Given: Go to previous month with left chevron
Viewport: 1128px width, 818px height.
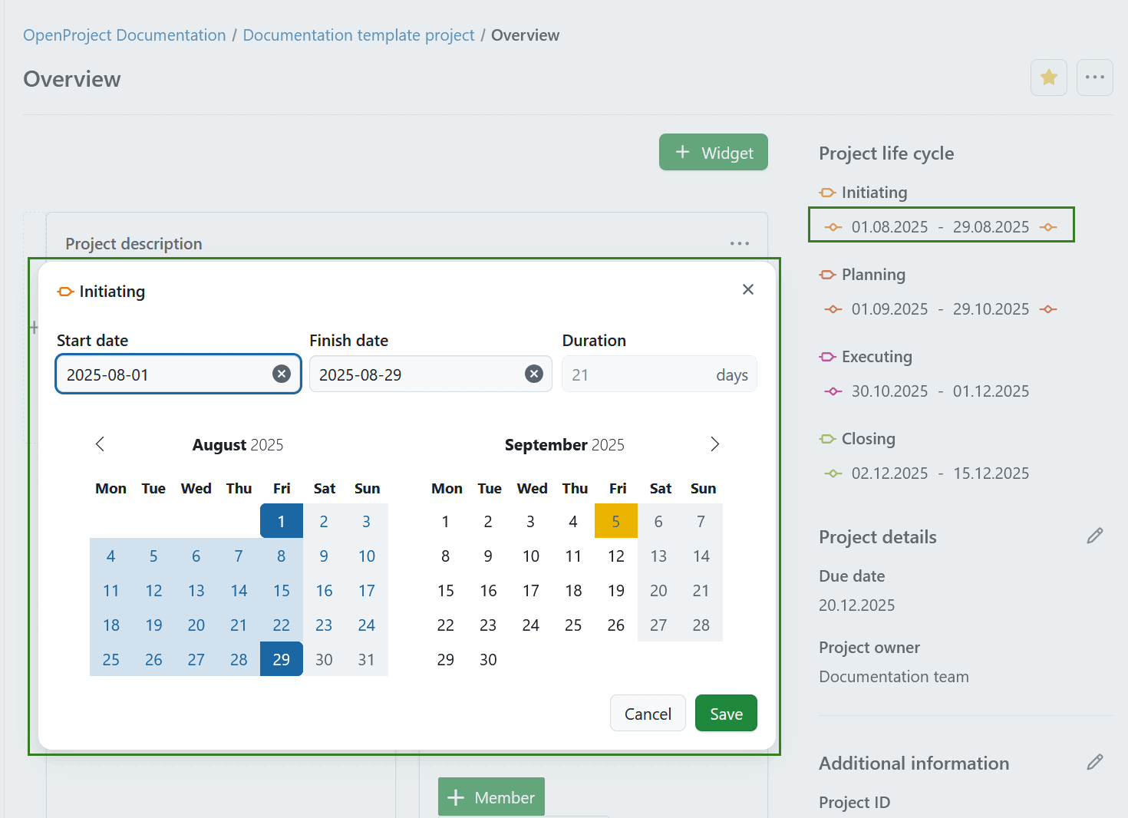Looking at the screenshot, I should [100, 444].
